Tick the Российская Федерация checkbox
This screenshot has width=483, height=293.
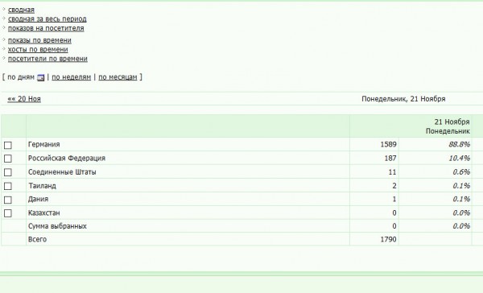(x=8, y=159)
